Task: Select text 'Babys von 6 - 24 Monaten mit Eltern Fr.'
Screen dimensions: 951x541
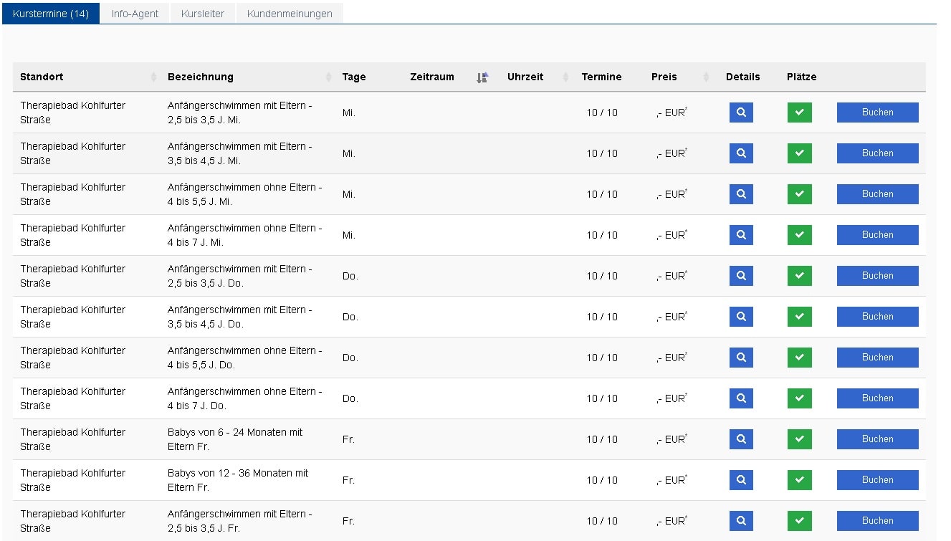Action: pos(235,439)
